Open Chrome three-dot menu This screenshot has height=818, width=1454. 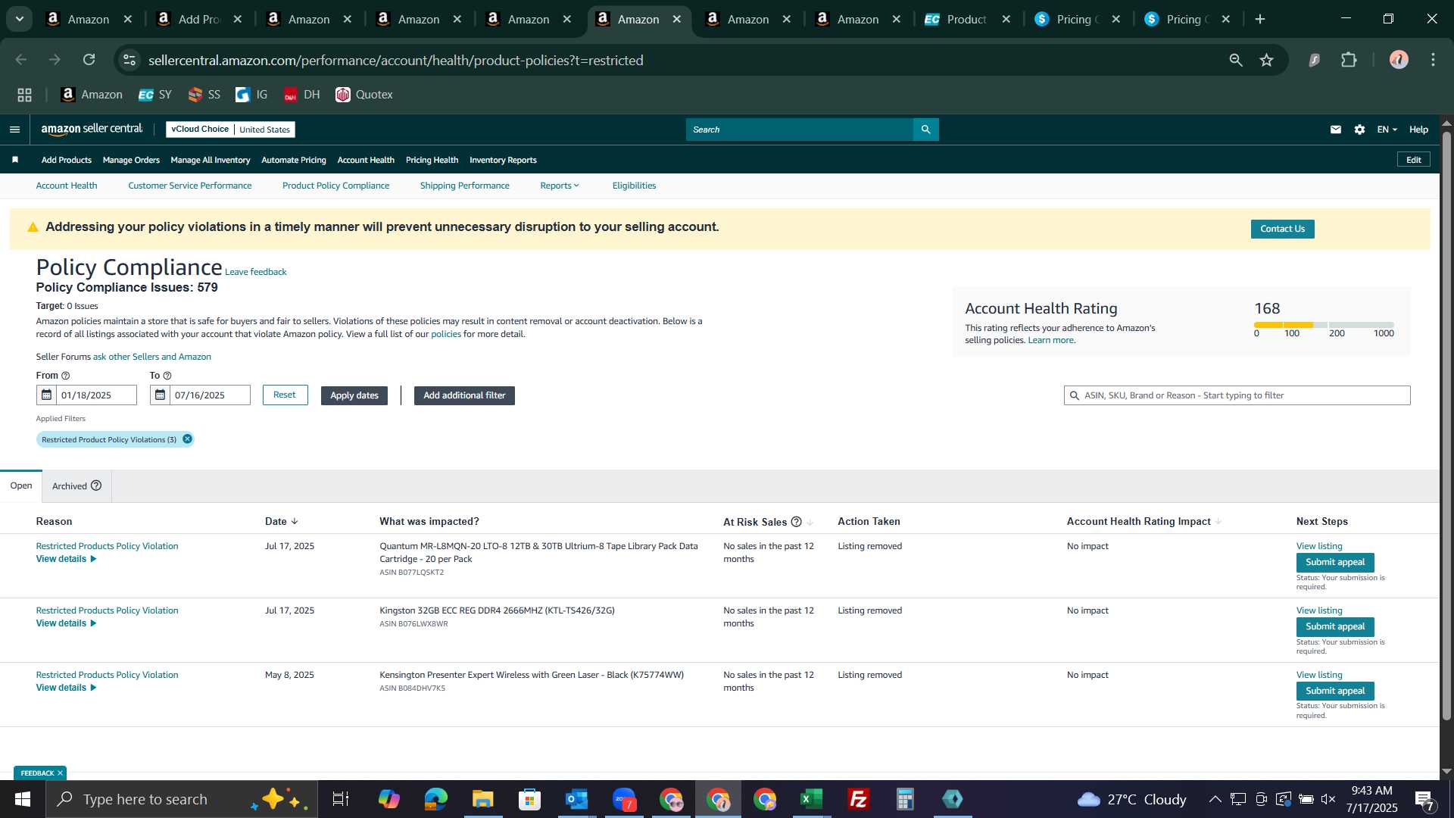[x=1433, y=60]
